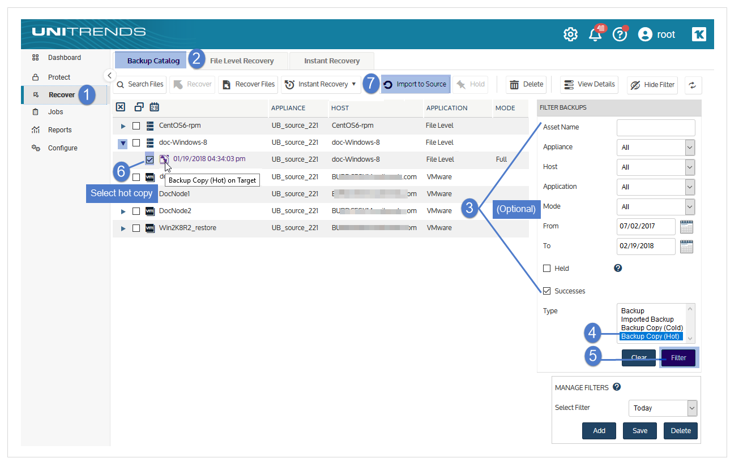The width and height of the screenshot is (743, 471).
Task: Click the DocNode2 VMware icon
Action: [x=150, y=211]
